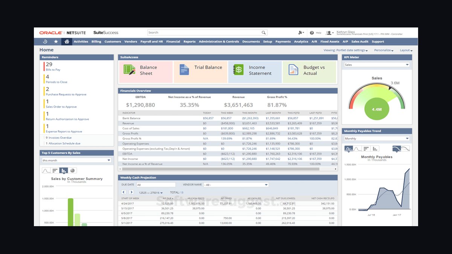Image resolution: width=452 pixels, height=254 pixels.
Task: Open the Personalize dropdown
Action: pos(384,50)
